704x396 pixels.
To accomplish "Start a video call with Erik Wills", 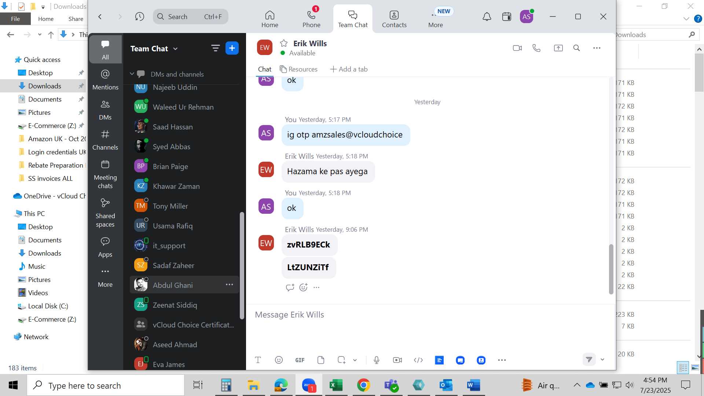I will [x=517, y=48].
